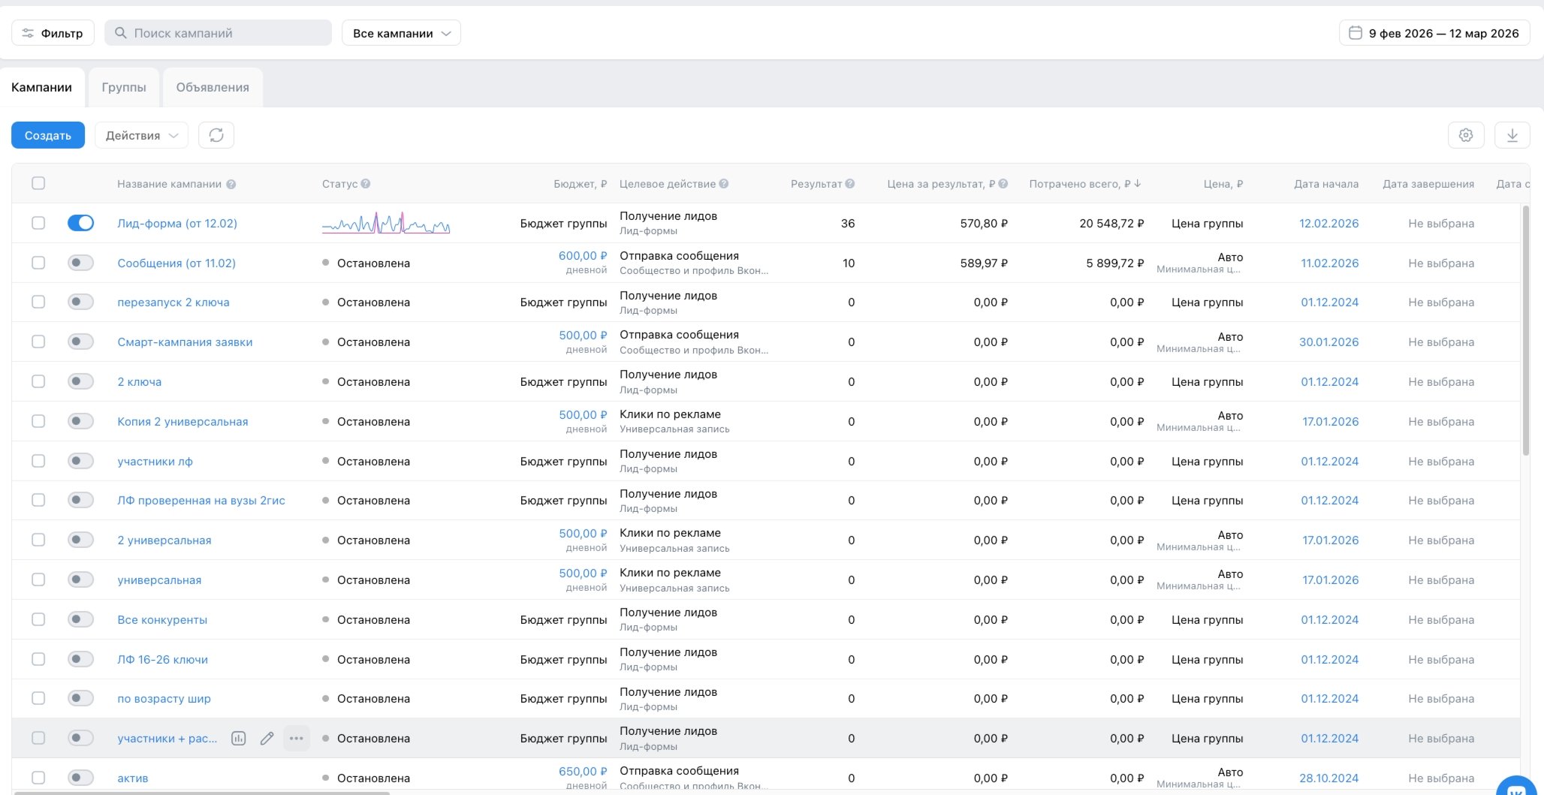
Task: Open statistics icon for участники + рас row
Action: pyautogui.click(x=239, y=739)
